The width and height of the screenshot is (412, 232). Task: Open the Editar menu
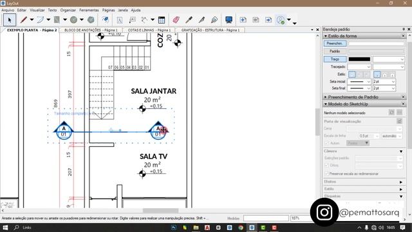[x=22, y=10]
